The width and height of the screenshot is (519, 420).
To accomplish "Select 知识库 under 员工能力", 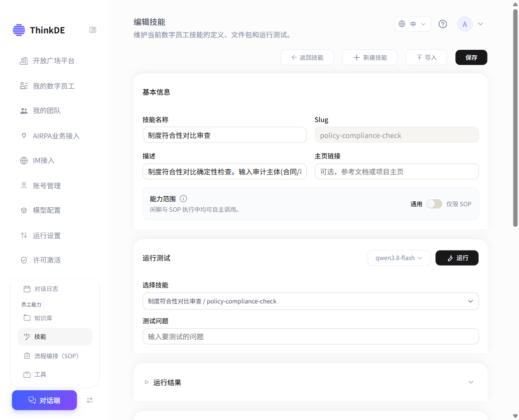I will point(43,318).
